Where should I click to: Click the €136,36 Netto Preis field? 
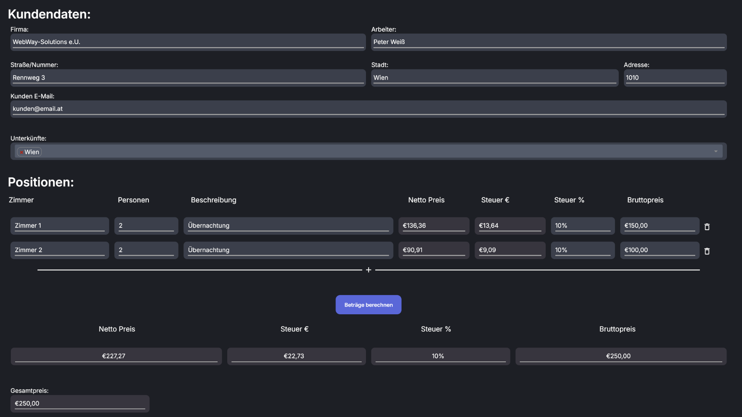pos(434,225)
